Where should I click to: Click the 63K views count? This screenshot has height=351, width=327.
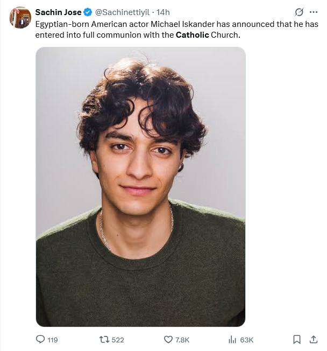pos(247,340)
